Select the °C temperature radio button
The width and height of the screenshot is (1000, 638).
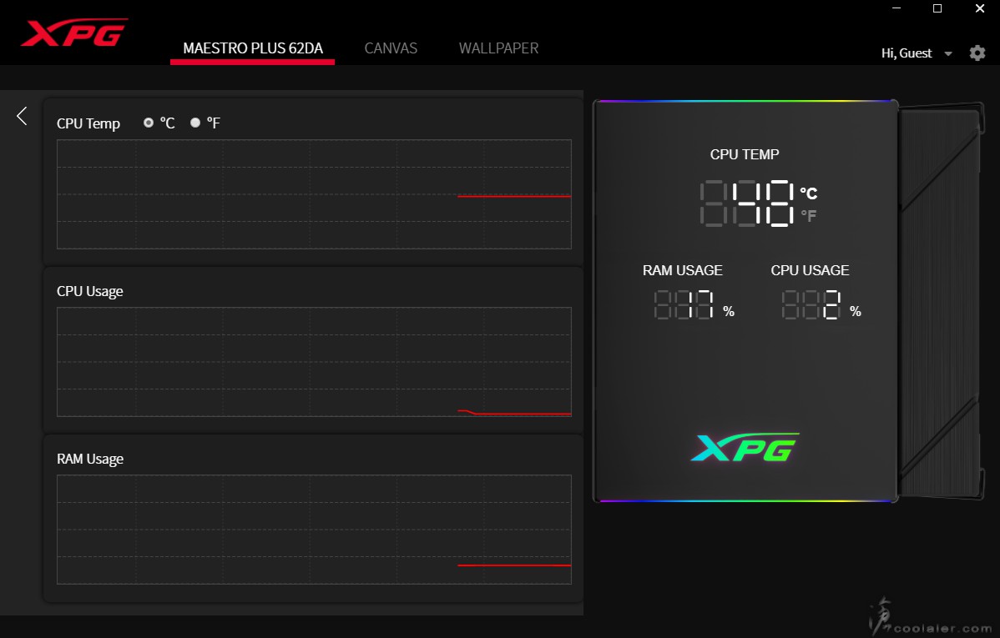[149, 123]
